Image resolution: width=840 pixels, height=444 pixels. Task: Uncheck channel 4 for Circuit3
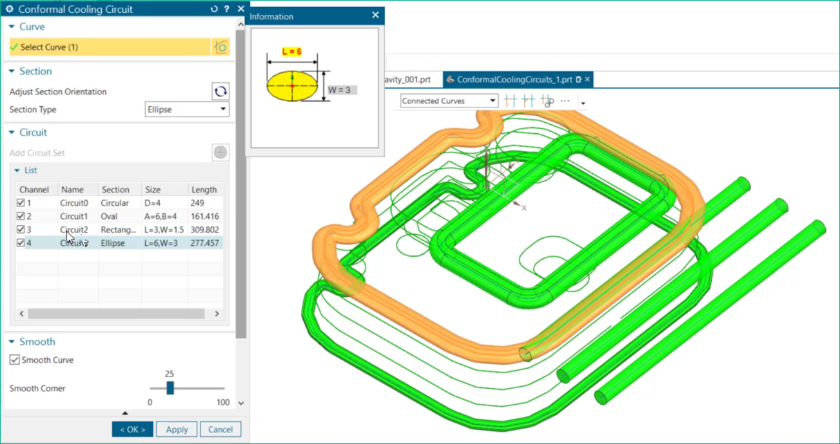tap(21, 243)
